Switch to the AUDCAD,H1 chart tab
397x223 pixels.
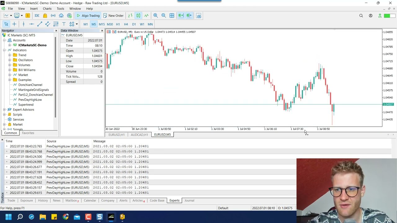click(x=139, y=135)
